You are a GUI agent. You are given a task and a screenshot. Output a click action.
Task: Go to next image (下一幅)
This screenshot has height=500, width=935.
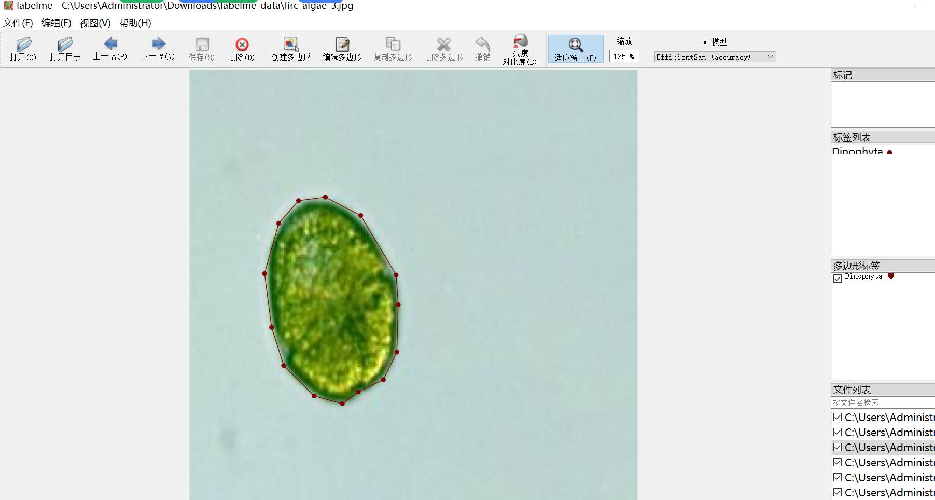pos(158,48)
